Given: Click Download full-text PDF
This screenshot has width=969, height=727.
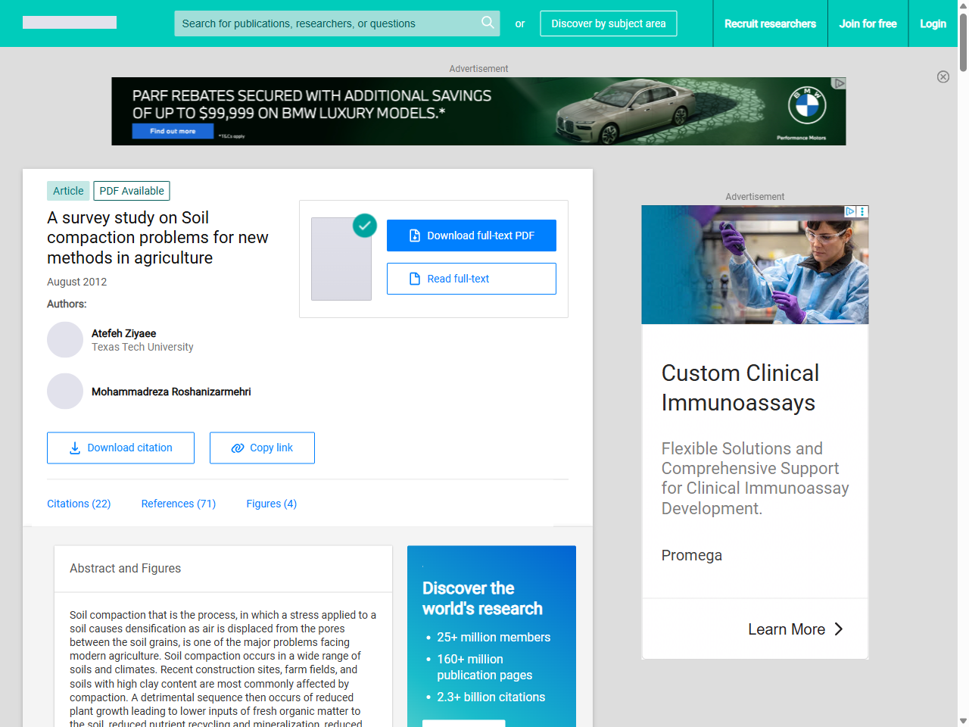Looking at the screenshot, I should [x=471, y=235].
